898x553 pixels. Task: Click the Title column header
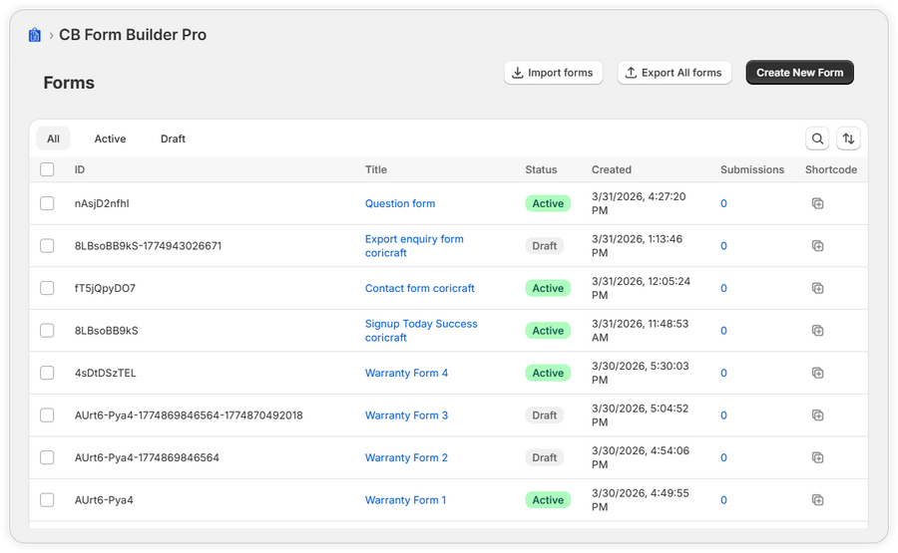point(376,169)
